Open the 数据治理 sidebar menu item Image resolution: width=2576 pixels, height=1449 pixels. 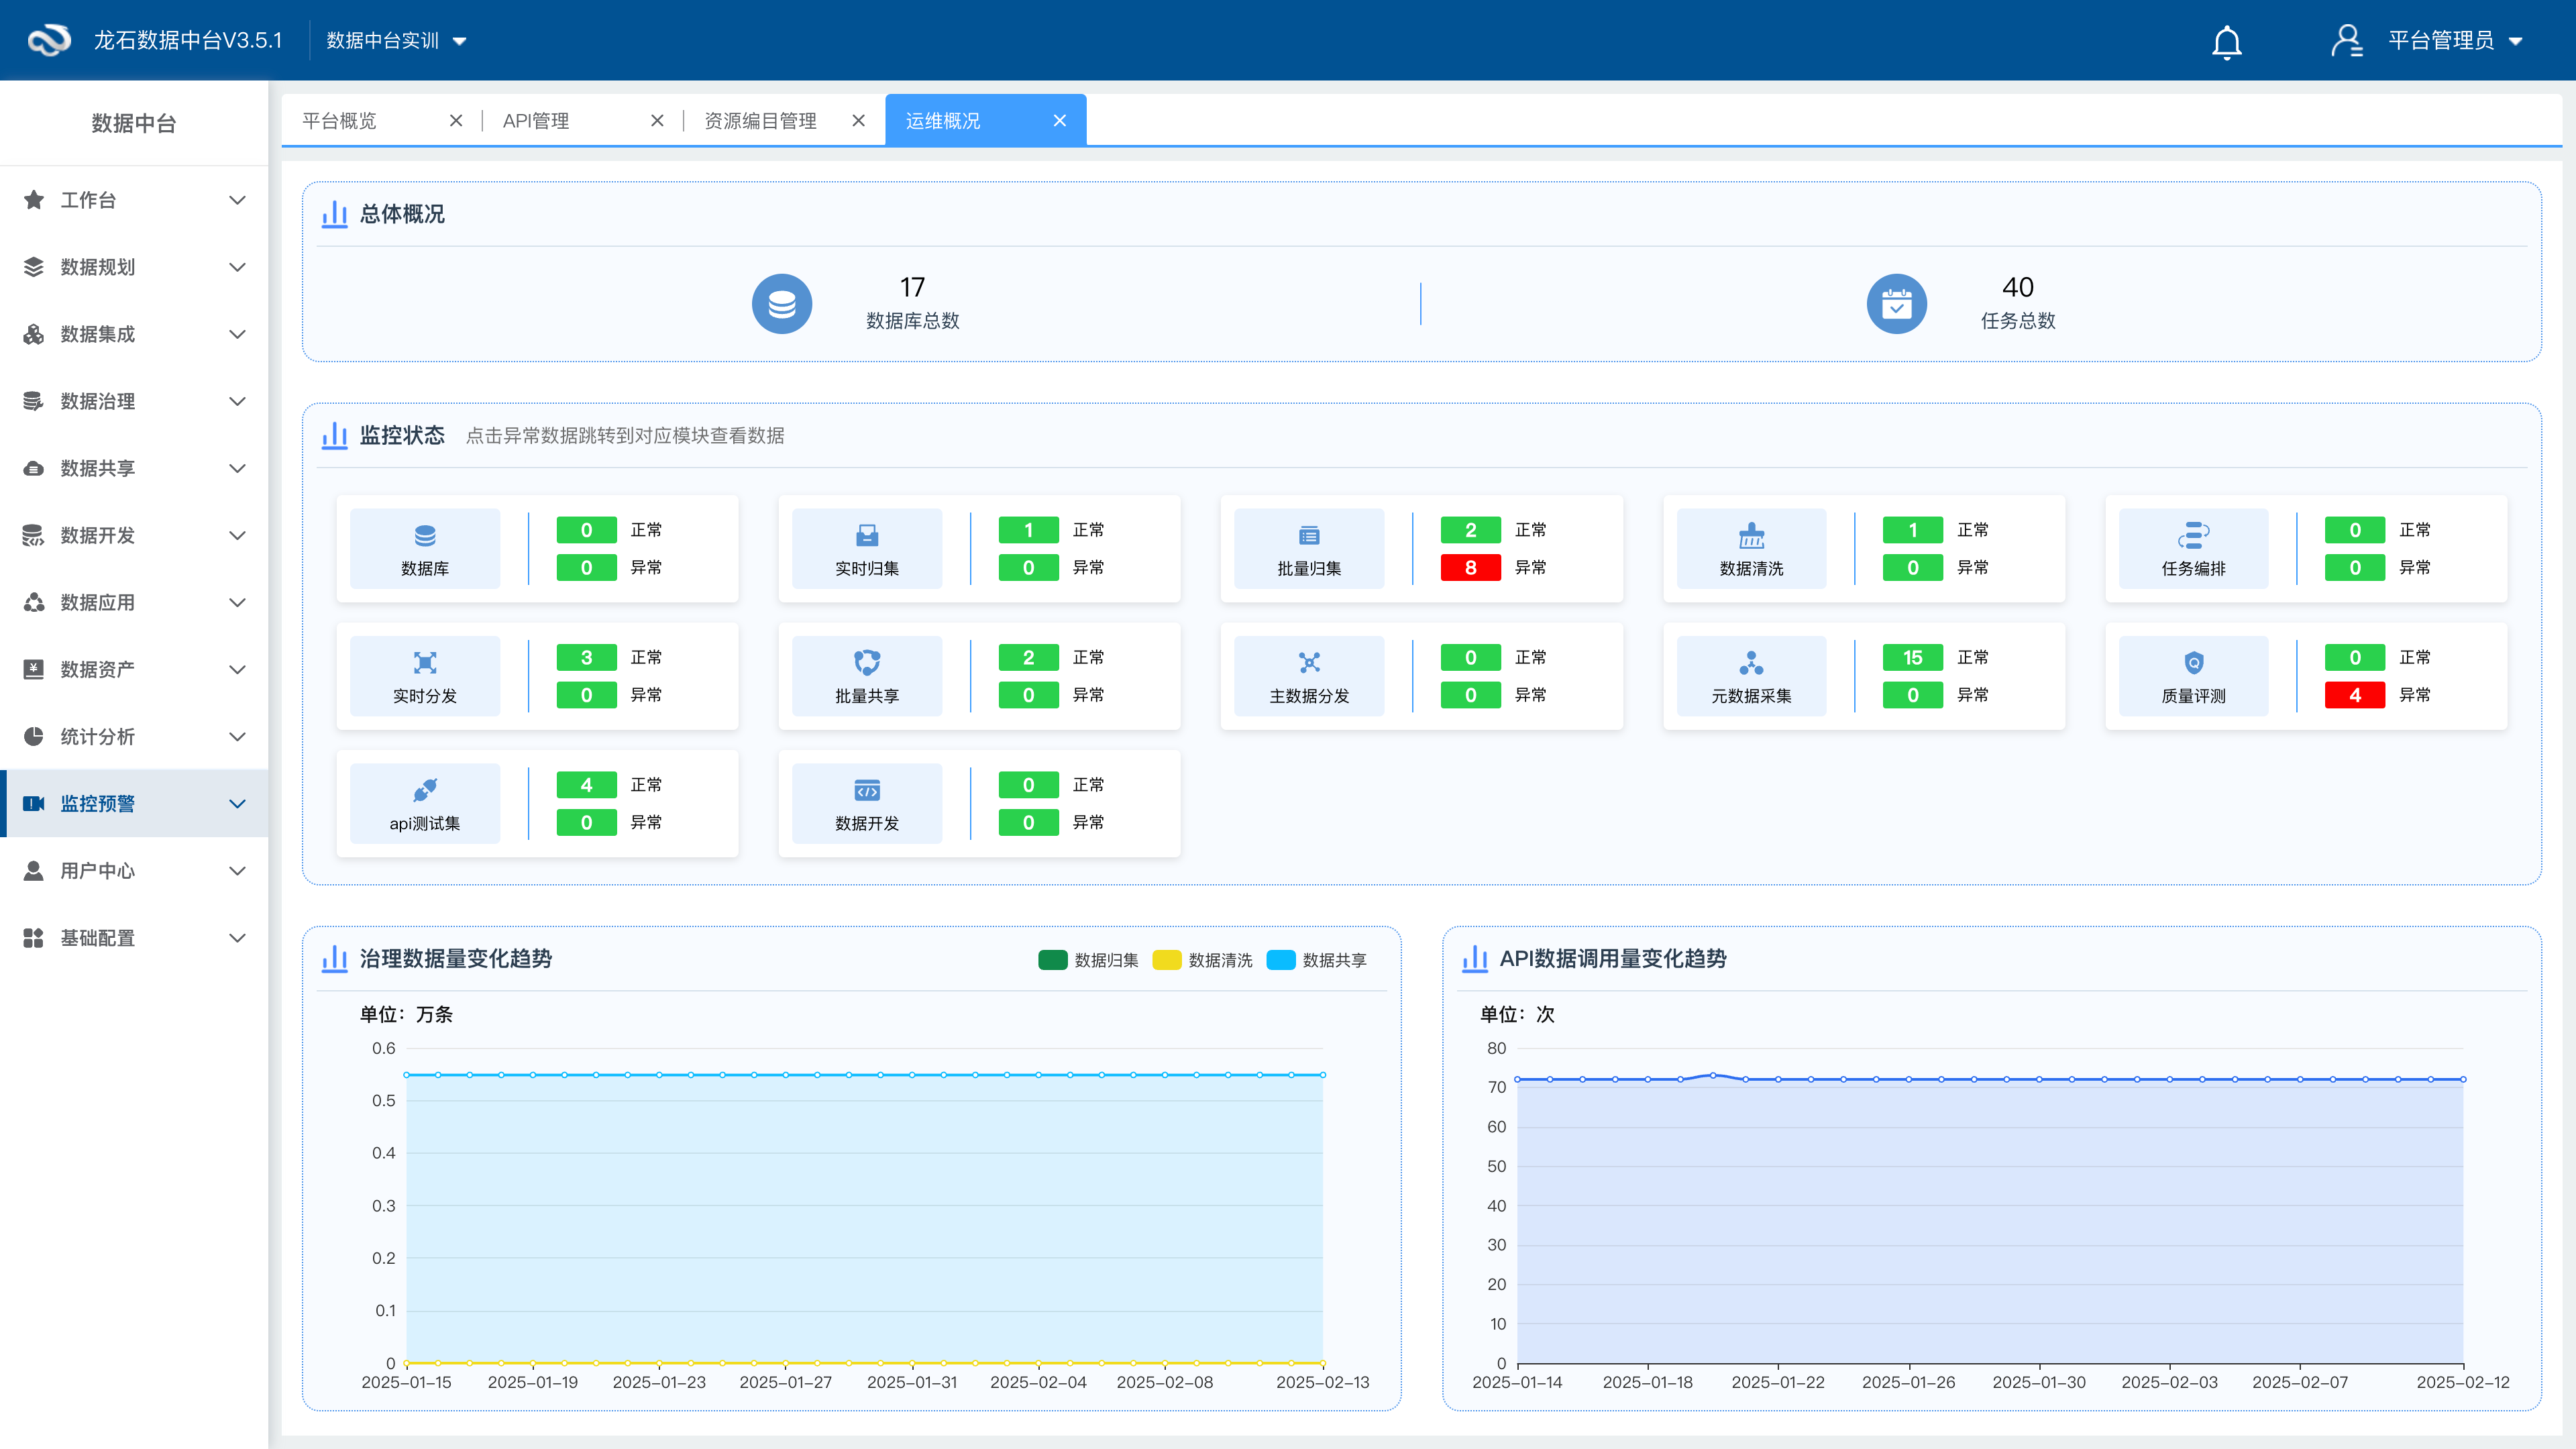(x=134, y=401)
